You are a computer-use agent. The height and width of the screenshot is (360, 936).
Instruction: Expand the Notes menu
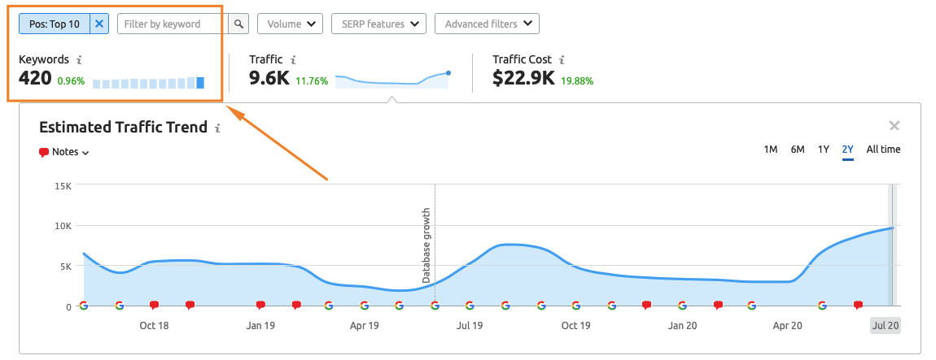(x=64, y=152)
